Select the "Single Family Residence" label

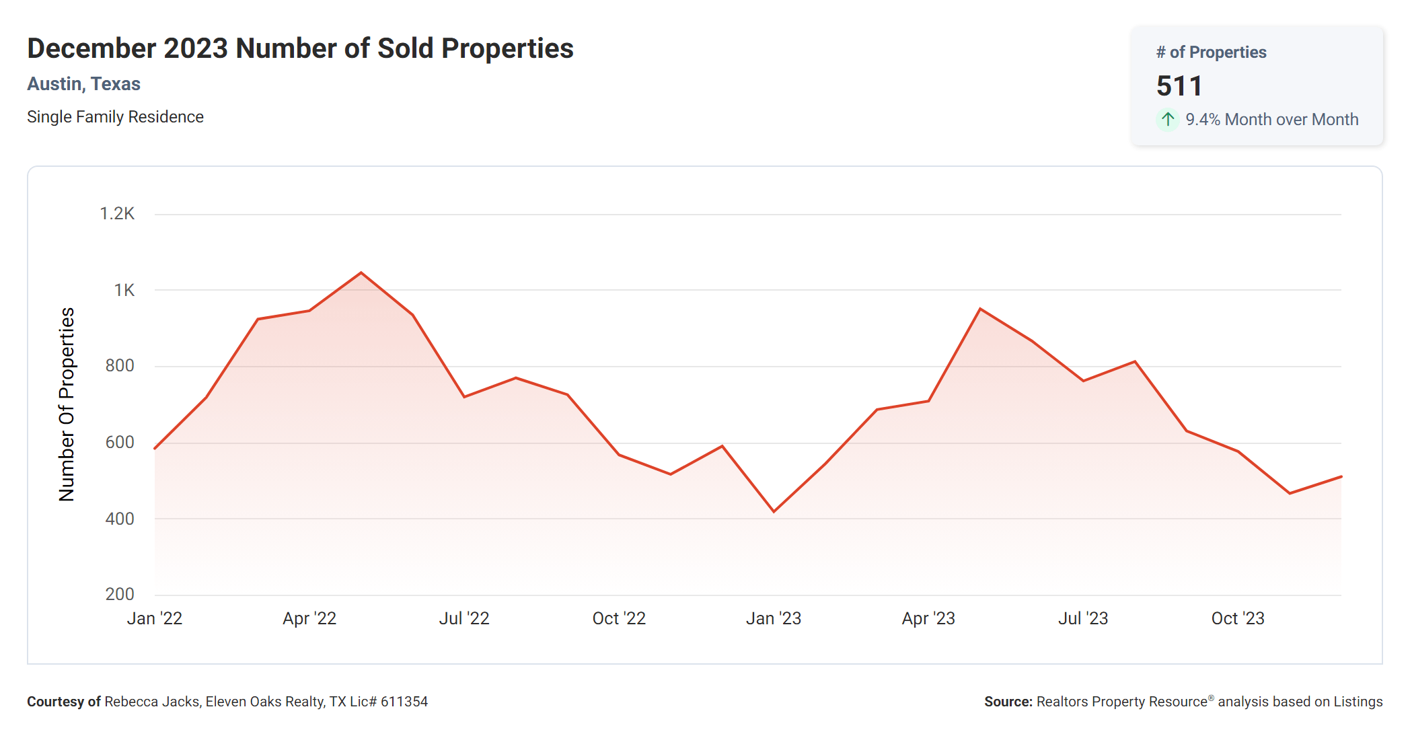(x=115, y=117)
